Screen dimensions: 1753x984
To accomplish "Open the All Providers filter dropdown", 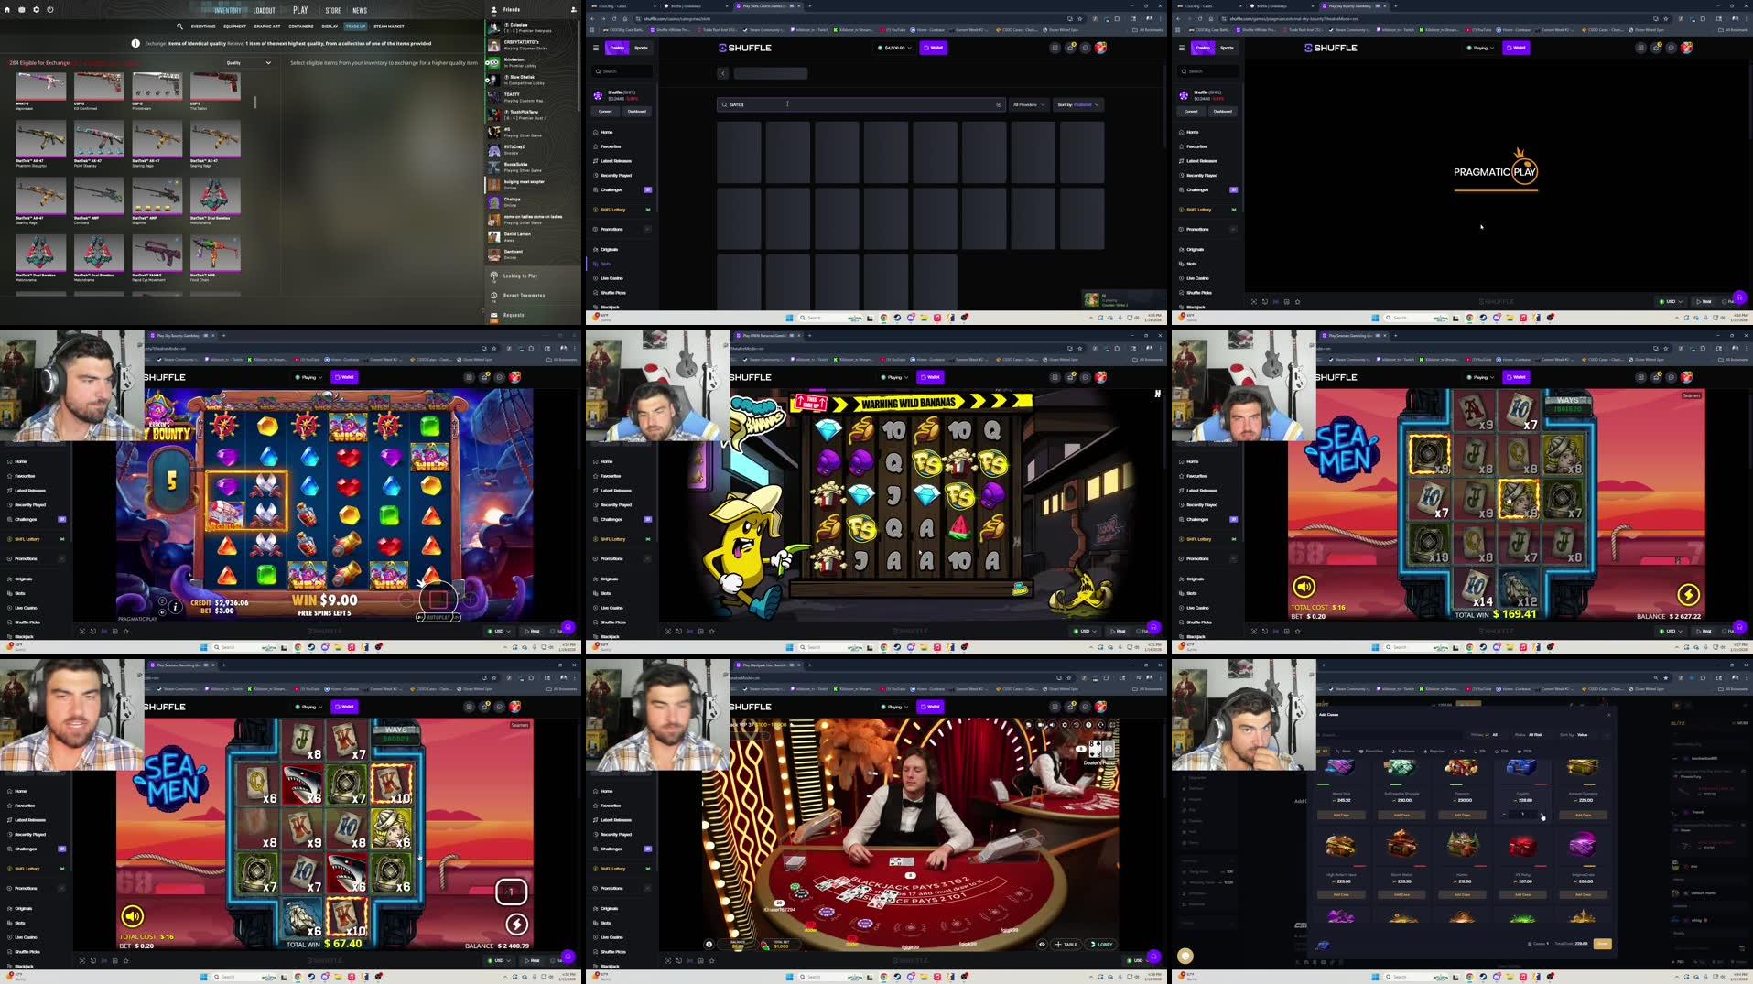I will click(1028, 104).
